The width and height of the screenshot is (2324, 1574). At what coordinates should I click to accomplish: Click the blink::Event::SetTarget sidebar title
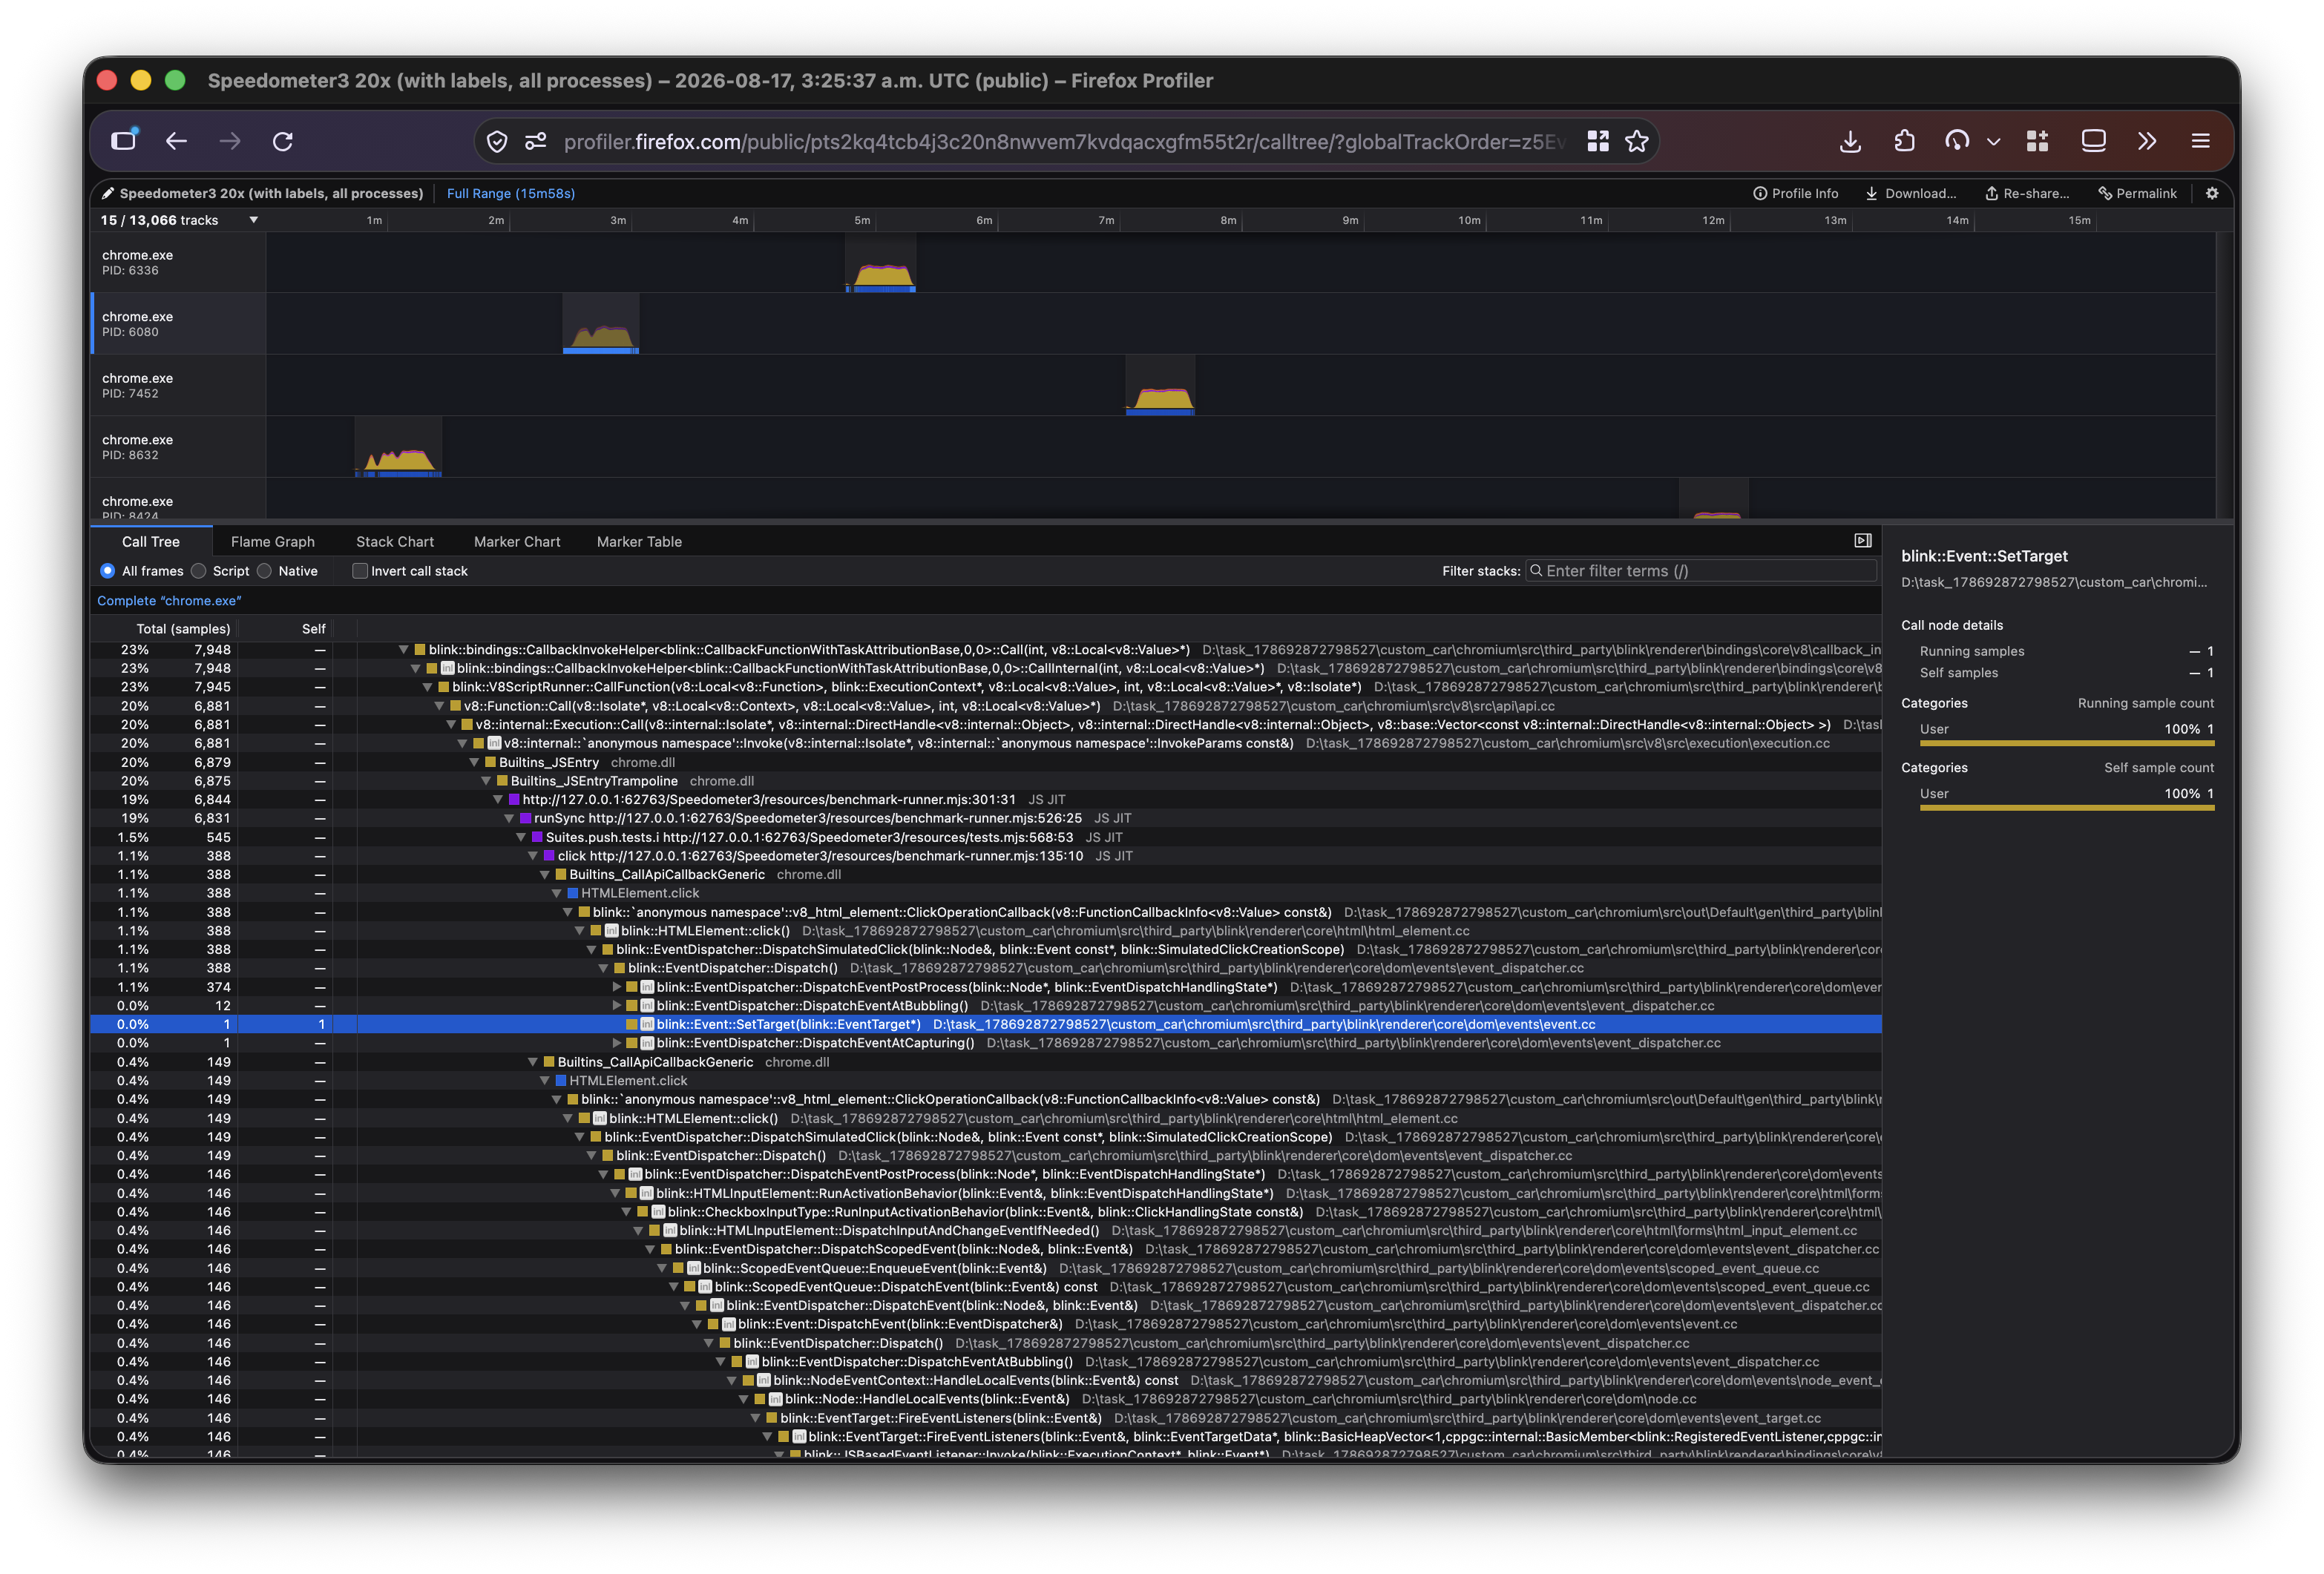1984,556
